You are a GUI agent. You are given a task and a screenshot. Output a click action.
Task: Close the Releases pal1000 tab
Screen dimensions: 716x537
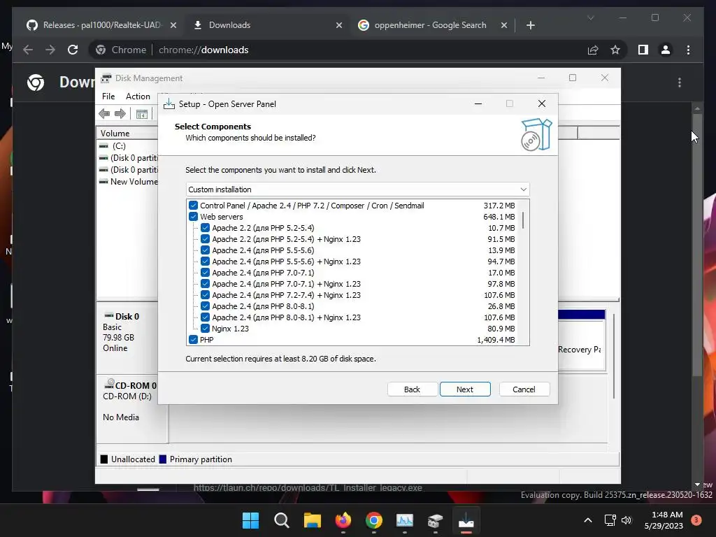point(173,25)
